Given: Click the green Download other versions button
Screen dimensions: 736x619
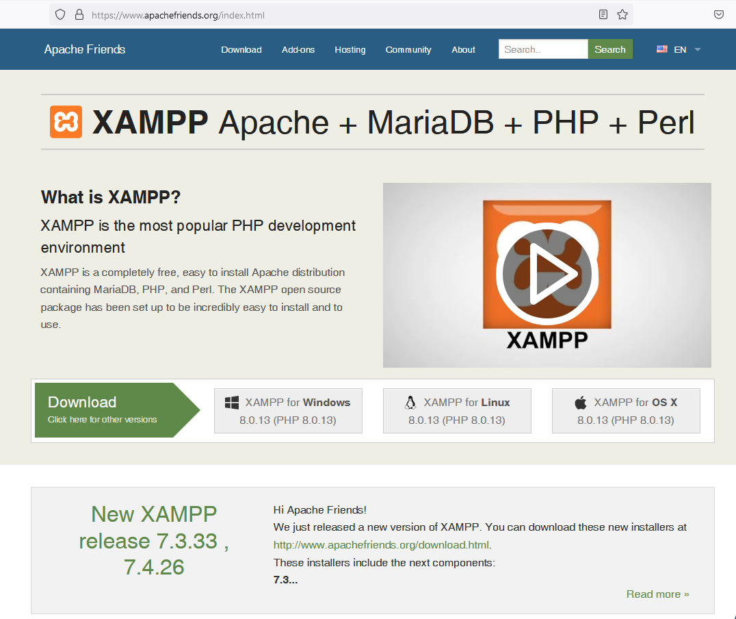Looking at the screenshot, I should pyautogui.click(x=118, y=410).
